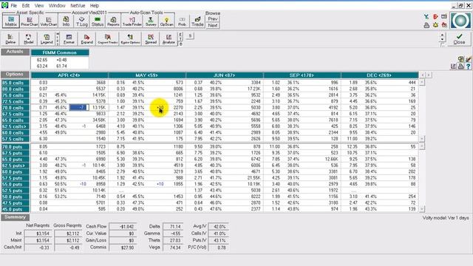Launch the Trade Finder tool
Screen dimensions: 473x266
pyautogui.click(x=132, y=21)
